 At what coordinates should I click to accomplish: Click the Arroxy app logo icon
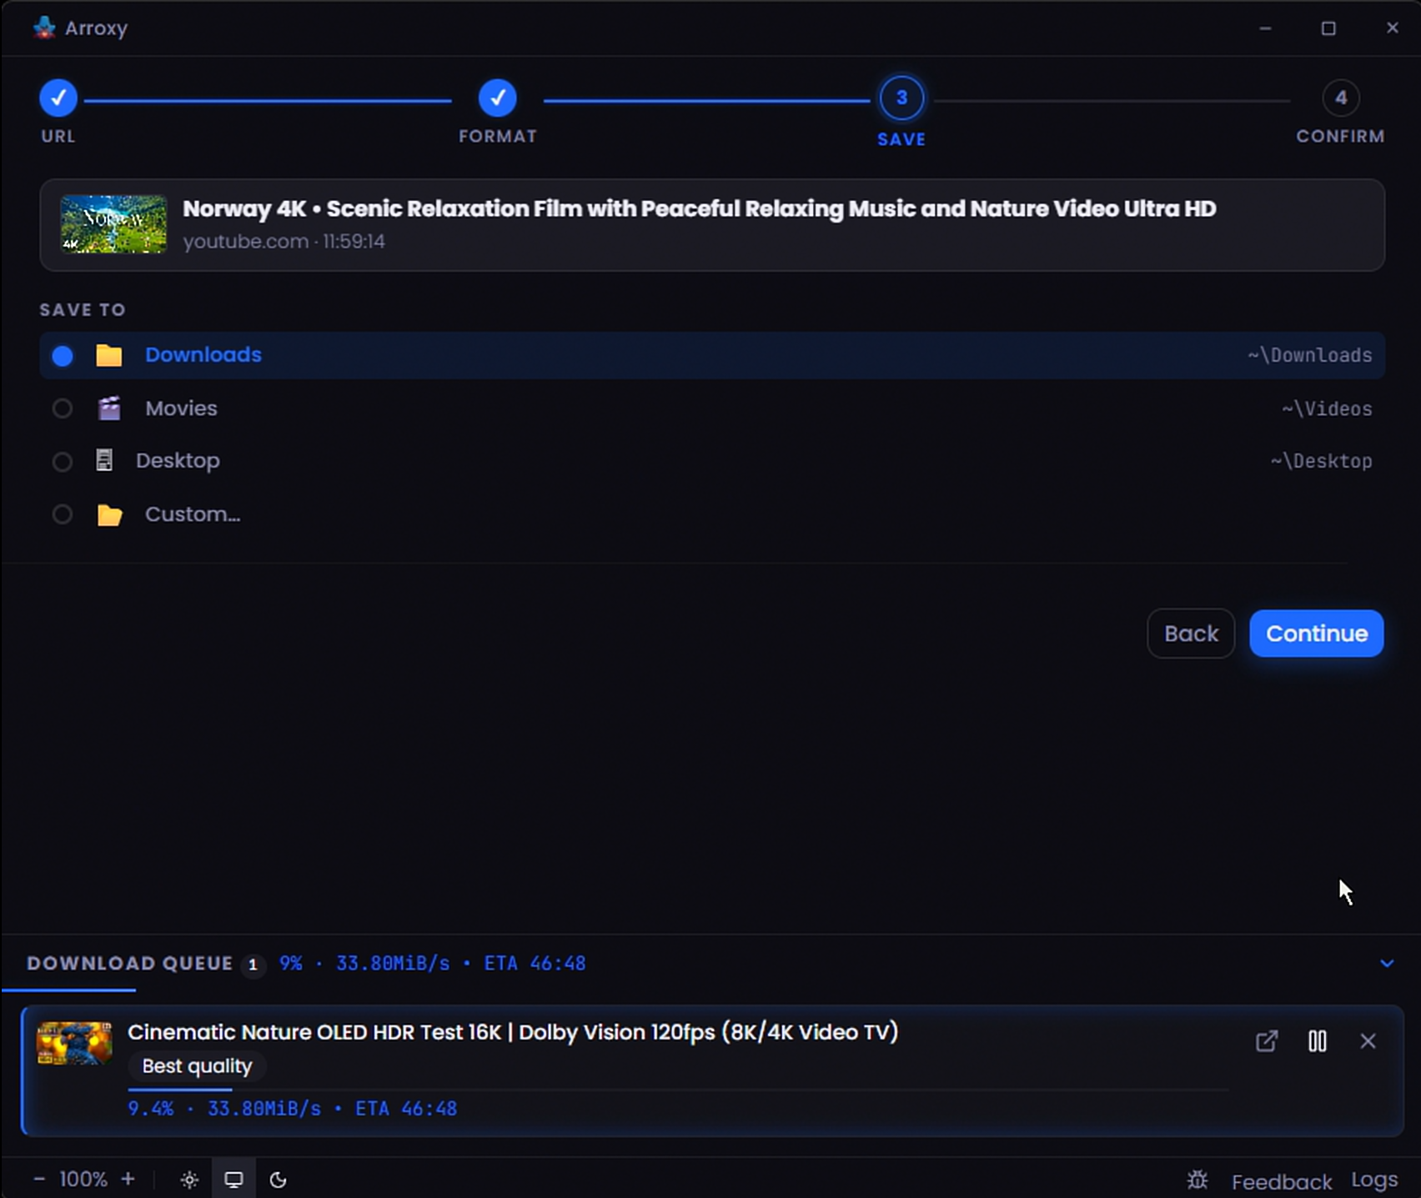44,28
